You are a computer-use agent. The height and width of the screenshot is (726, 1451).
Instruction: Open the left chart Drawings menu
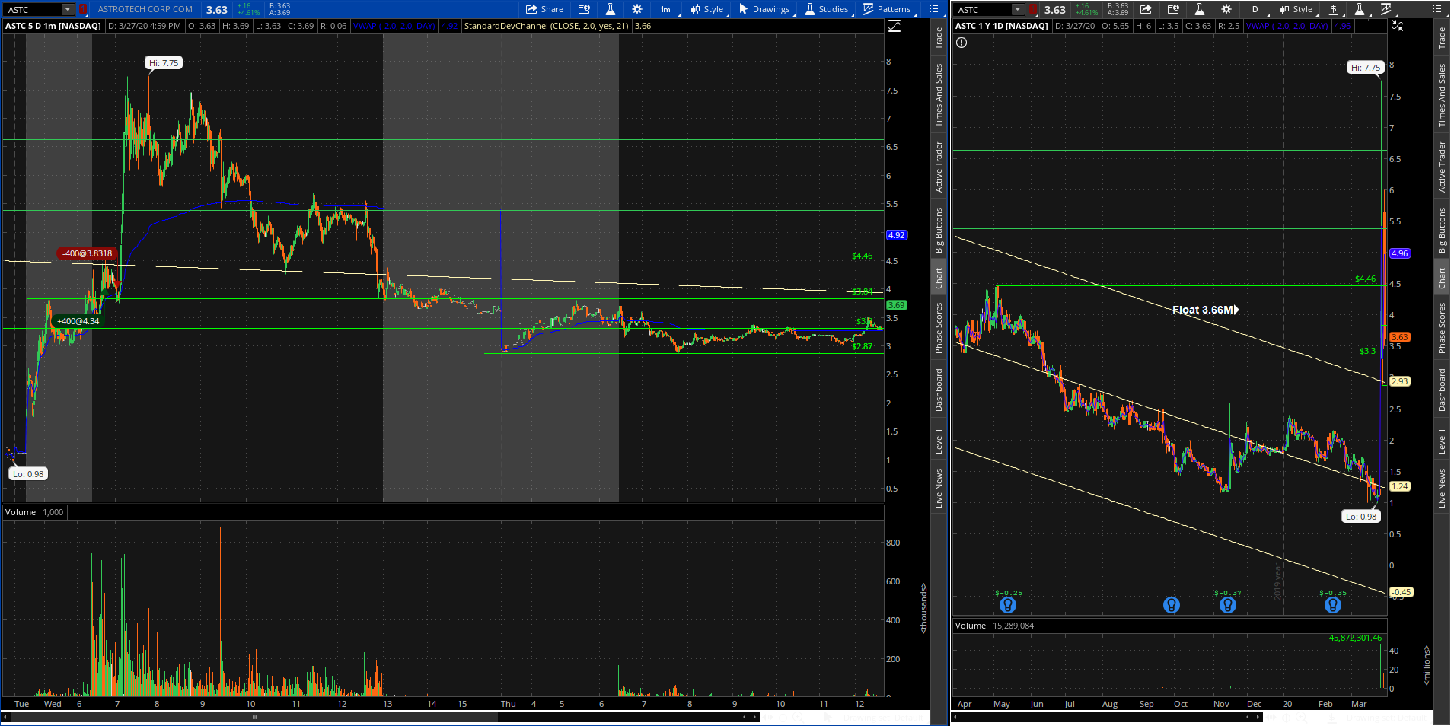[764, 9]
